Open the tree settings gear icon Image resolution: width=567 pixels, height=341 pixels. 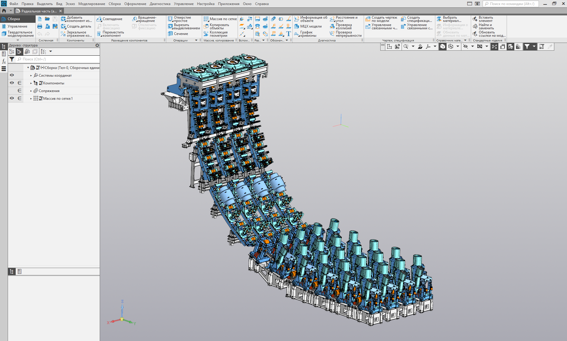pos(97,45)
